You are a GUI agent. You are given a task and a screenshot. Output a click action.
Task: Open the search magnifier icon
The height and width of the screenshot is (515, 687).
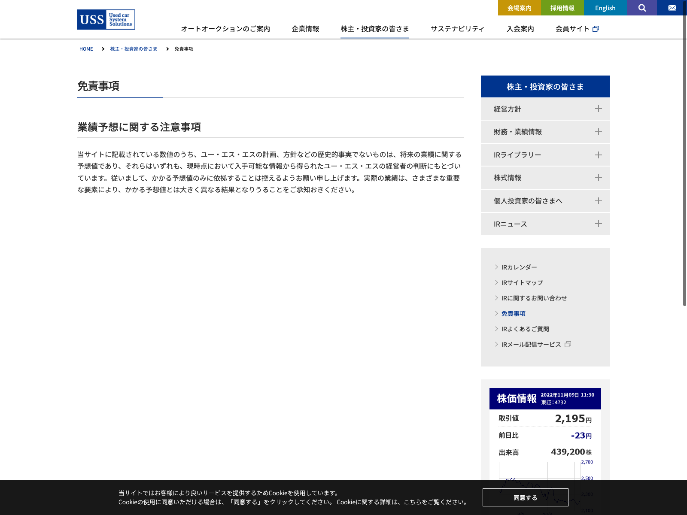click(x=642, y=8)
